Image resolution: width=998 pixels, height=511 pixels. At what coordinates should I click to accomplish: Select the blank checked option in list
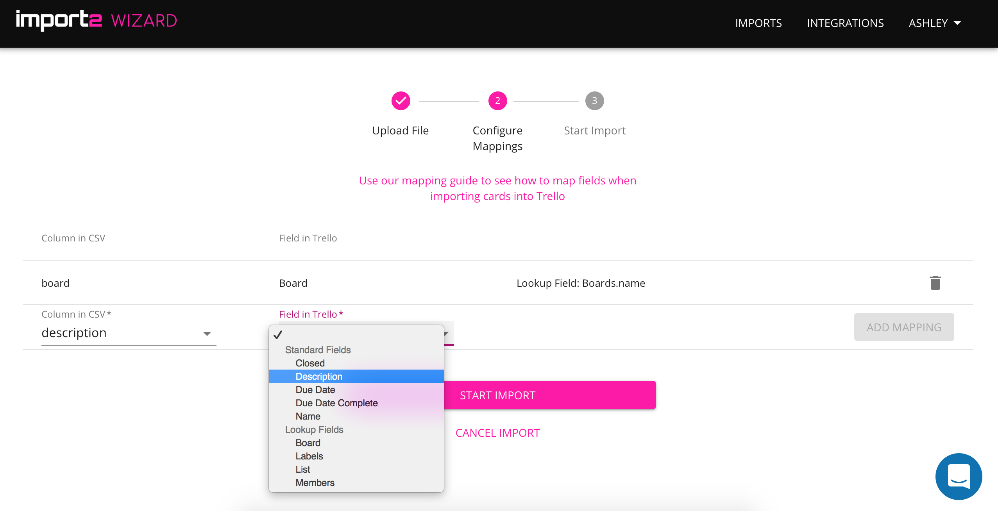pyautogui.click(x=356, y=335)
